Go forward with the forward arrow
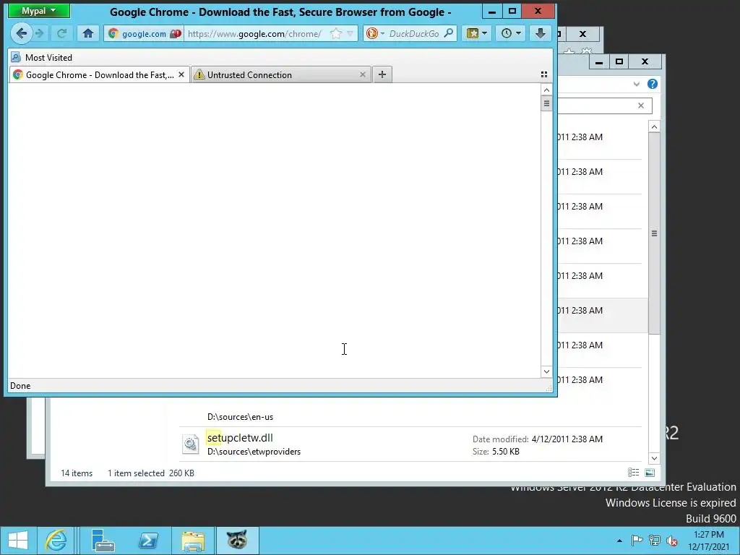 pos(40,33)
